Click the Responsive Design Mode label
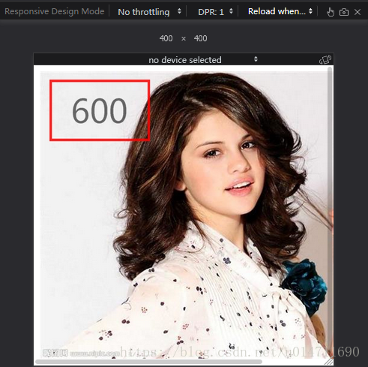This screenshot has width=368, height=367. [x=55, y=11]
